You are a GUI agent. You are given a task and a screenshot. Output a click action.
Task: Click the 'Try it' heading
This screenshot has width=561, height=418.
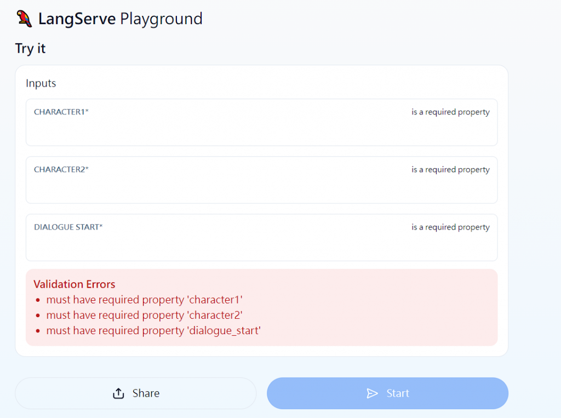coord(31,48)
